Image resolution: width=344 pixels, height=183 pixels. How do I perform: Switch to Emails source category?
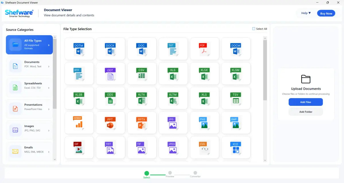click(x=29, y=151)
